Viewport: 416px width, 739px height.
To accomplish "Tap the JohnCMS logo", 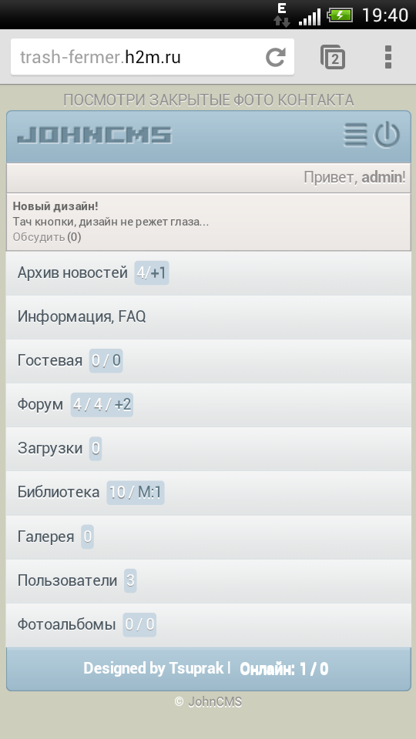I will click(95, 135).
